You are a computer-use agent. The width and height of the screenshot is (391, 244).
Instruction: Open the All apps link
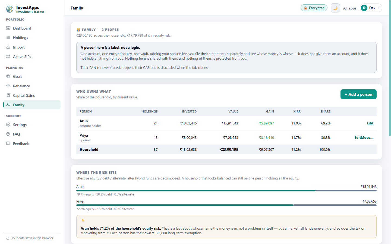350,8
